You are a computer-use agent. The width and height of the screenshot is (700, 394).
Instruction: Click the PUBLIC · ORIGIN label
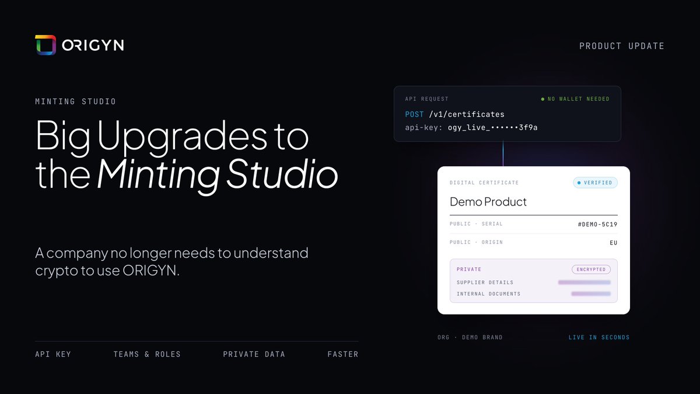pyautogui.click(x=476, y=242)
